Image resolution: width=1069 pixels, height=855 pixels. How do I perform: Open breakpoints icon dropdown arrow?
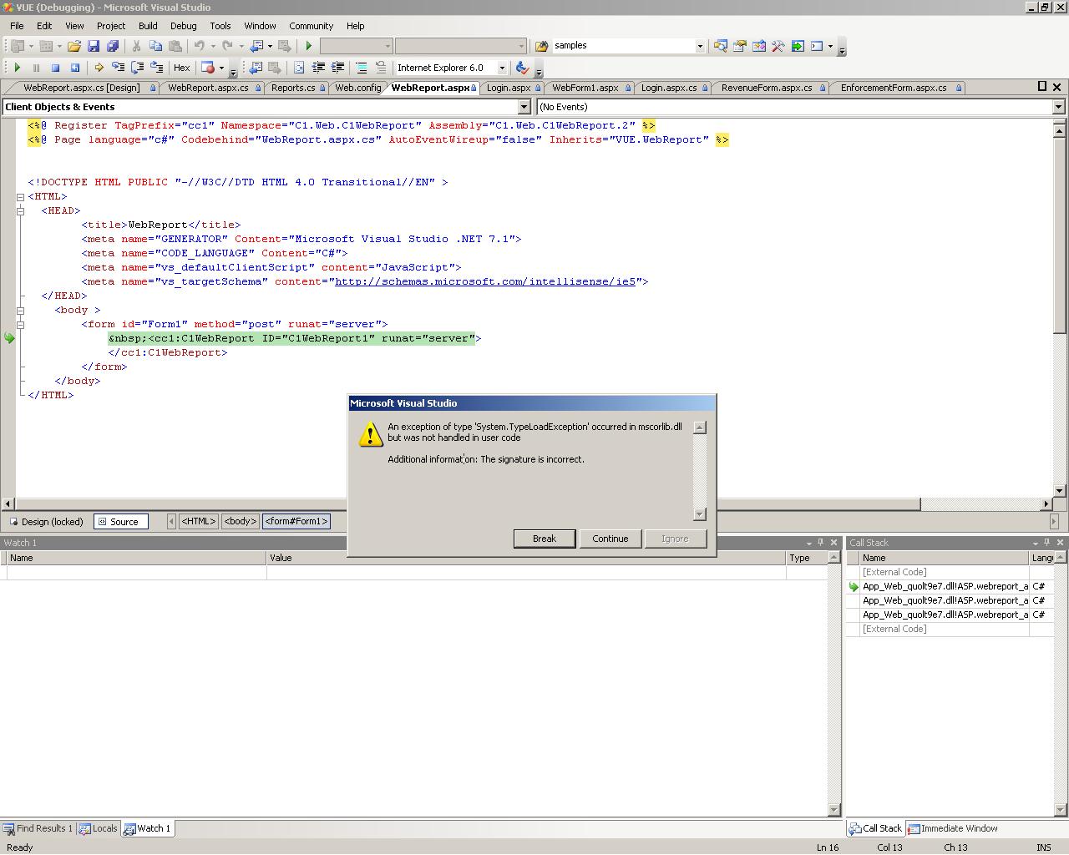(221, 68)
